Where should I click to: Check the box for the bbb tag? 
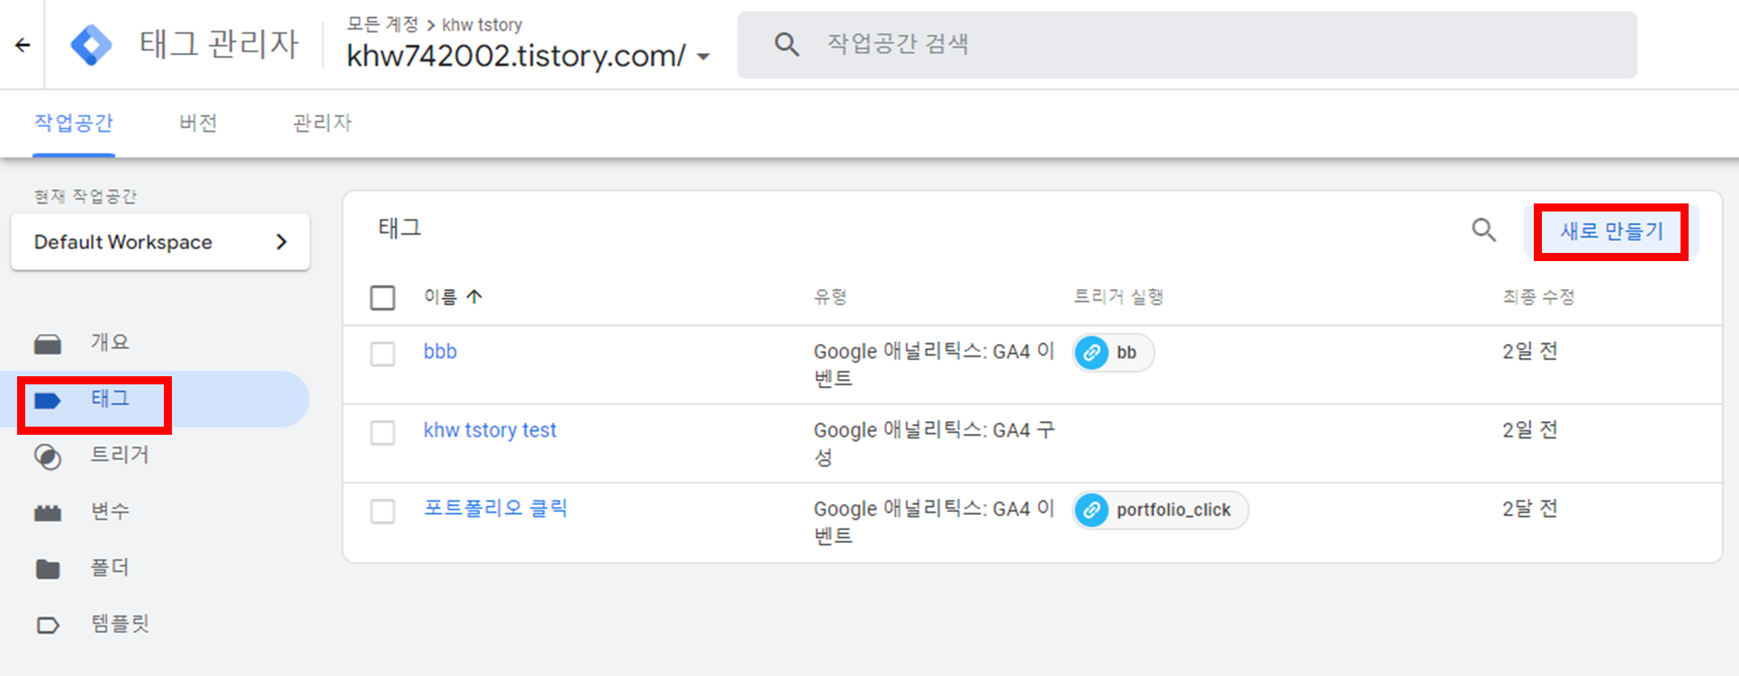[383, 354]
